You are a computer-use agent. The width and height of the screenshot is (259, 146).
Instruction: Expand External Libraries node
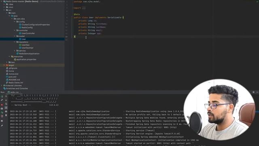(x=2, y=86)
